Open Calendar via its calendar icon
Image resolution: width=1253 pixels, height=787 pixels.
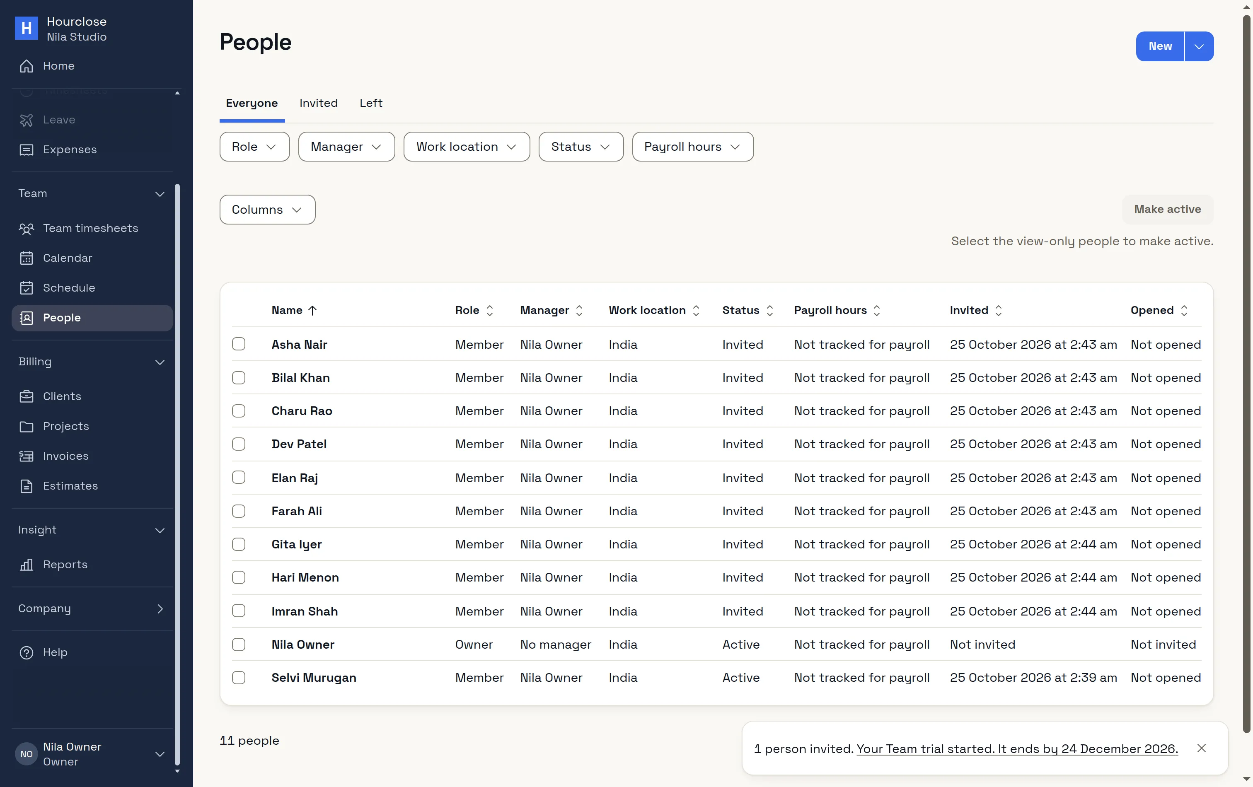coord(26,258)
